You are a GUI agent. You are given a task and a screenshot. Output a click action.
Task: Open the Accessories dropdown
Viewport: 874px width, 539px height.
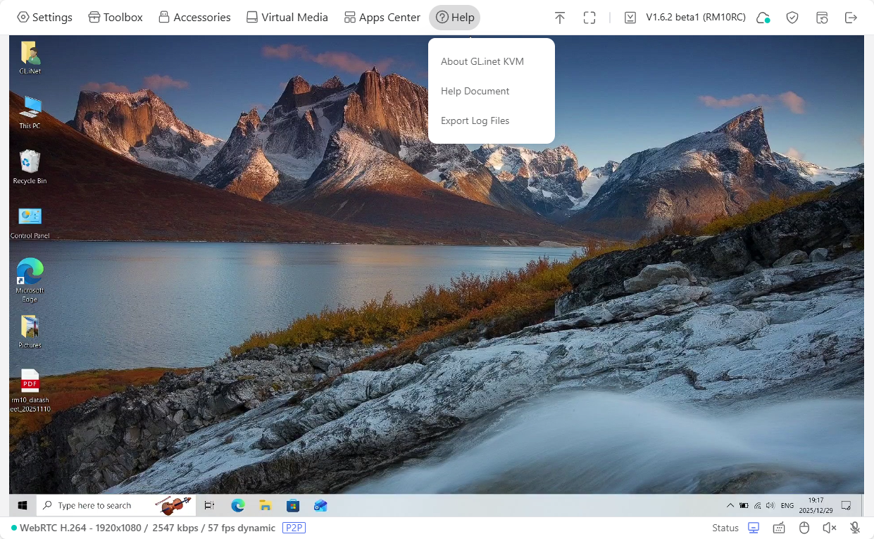194,18
